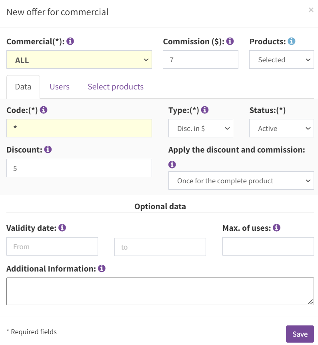Open the Commercial ALL dropdown
Screen dimensions: 318x345
tap(79, 59)
